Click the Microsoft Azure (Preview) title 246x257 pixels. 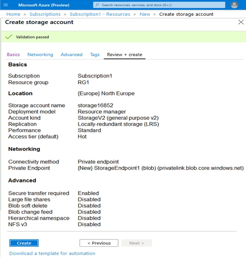click(x=44, y=5)
